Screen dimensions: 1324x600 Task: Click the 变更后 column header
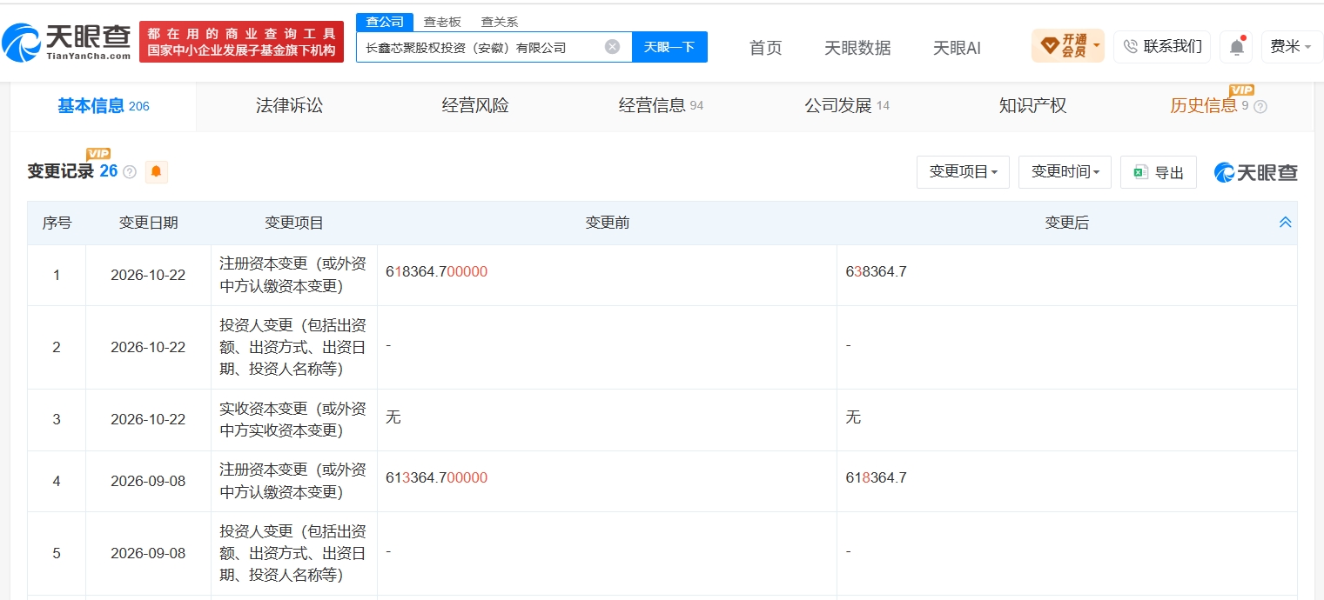click(x=1067, y=223)
